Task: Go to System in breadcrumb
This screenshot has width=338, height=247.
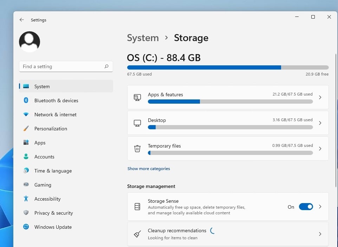Action: (x=143, y=38)
